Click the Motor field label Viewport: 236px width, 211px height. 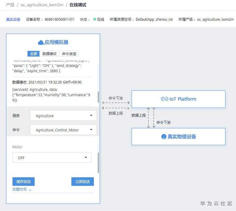[x=17, y=147]
